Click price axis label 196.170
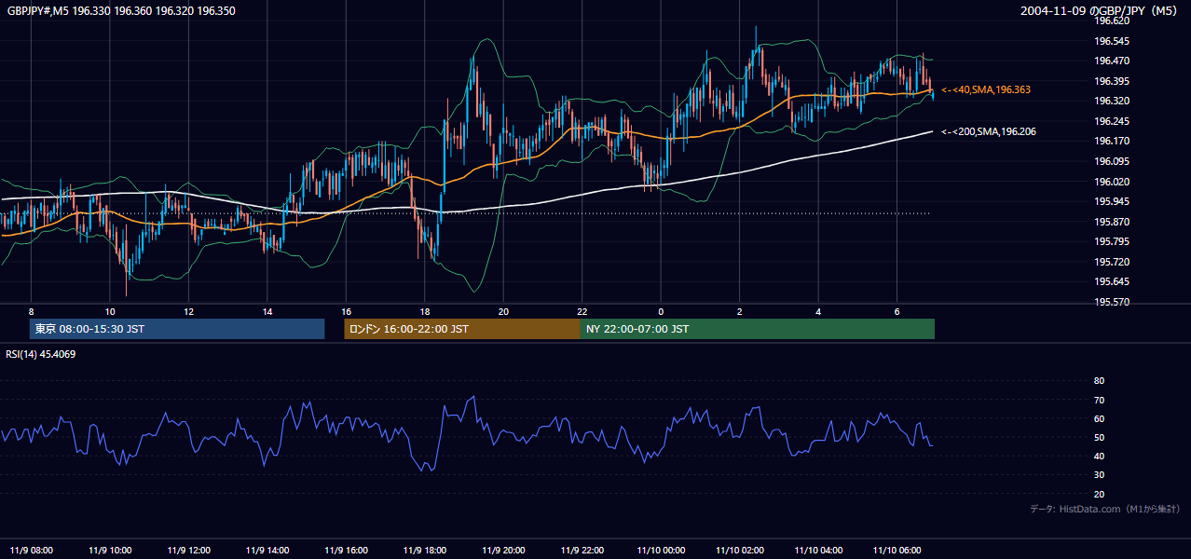The height and width of the screenshot is (559, 1191). [x=1112, y=142]
